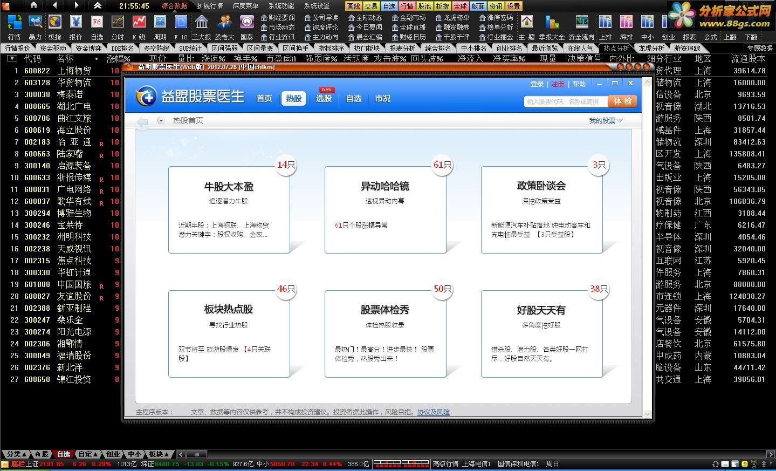This screenshot has width=776, height=471.
Task: Open the 牛股大本盈 card
Action: (229, 210)
